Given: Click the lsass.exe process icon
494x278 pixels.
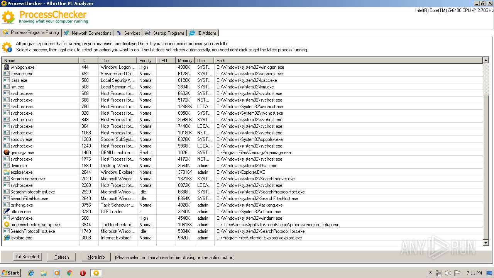Looking at the screenshot, I should pyautogui.click(x=7, y=80).
